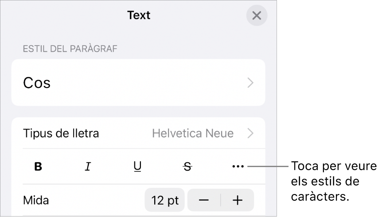Click the Text panel title

pos(139,15)
